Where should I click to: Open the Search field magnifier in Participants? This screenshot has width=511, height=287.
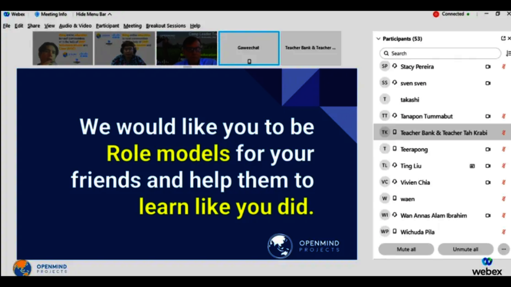(x=387, y=53)
